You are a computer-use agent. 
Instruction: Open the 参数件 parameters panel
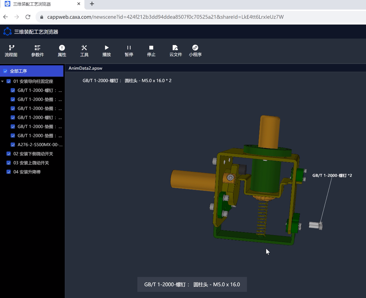(37, 51)
